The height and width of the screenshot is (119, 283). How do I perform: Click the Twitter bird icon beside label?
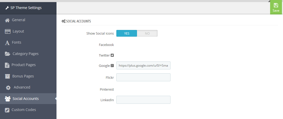tap(112, 55)
